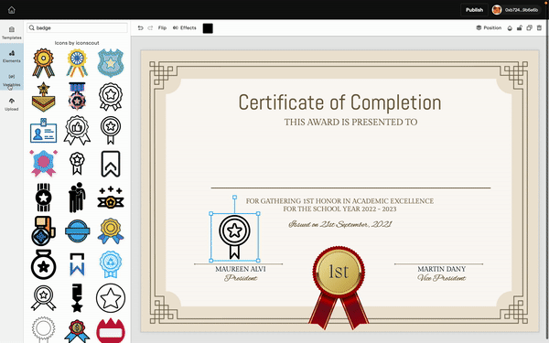Select the 1st gold medal graphic
The height and width of the screenshot is (343, 549).
click(339, 287)
